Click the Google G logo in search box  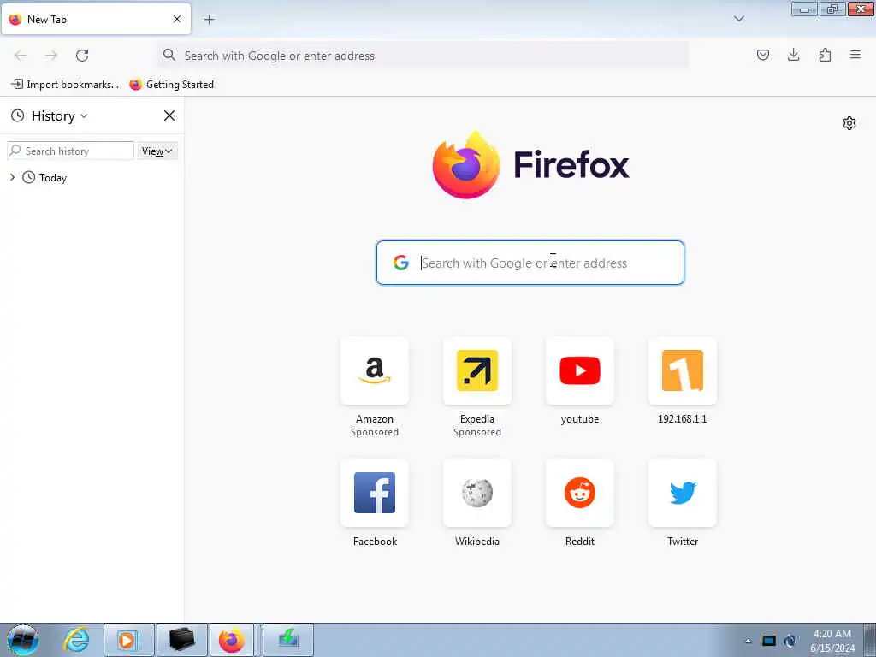point(401,263)
